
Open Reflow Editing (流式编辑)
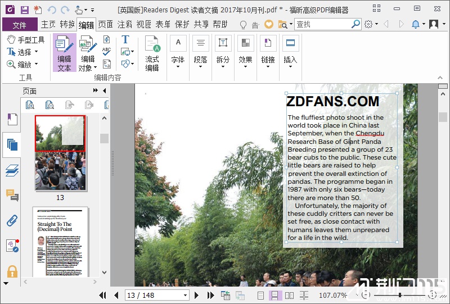152,53
